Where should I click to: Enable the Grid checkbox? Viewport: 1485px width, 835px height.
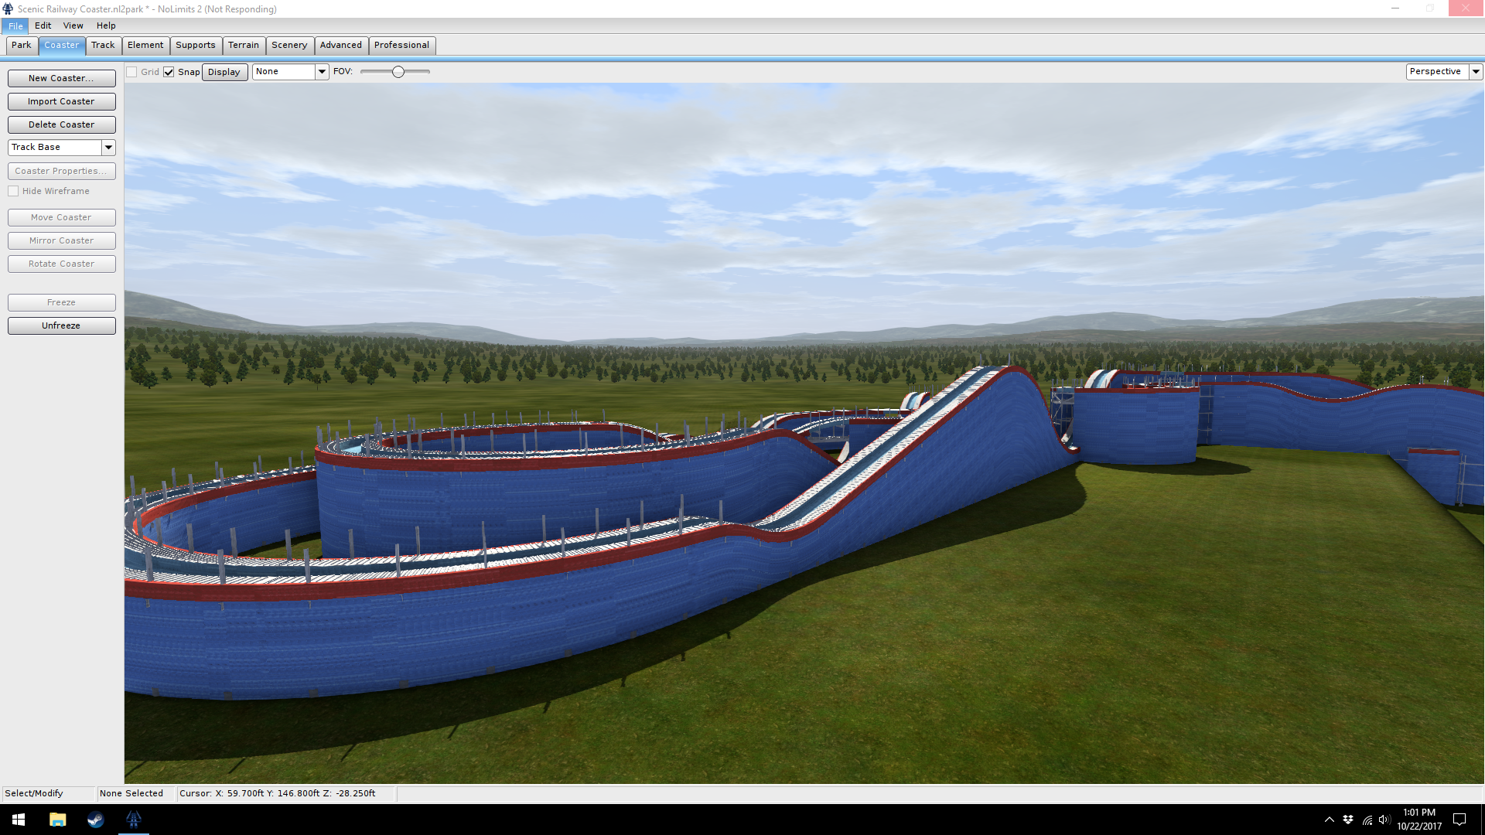(132, 72)
